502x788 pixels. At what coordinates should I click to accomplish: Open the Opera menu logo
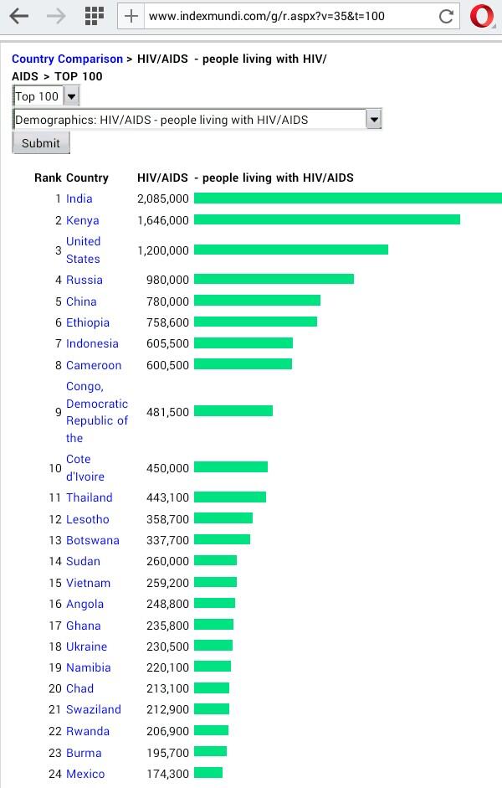pyautogui.click(x=481, y=16)
